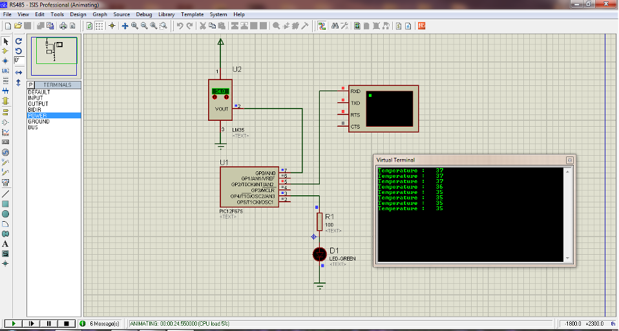The width and height of the screenshot is (619, 331).
Task: Close the Virtual Terminal window
Action: click(570, 160)
